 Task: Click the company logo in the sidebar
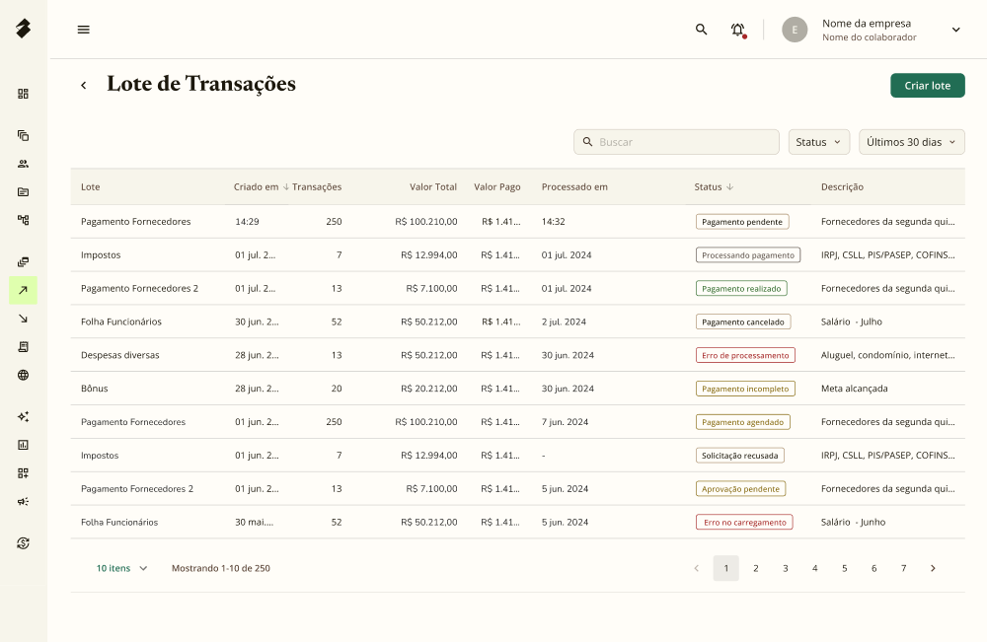24,29
